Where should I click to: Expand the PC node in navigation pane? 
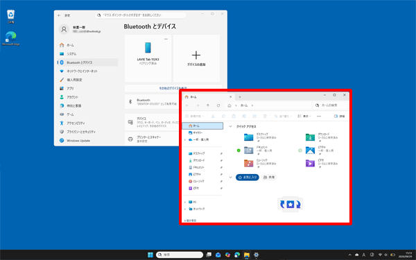(185, 202)
